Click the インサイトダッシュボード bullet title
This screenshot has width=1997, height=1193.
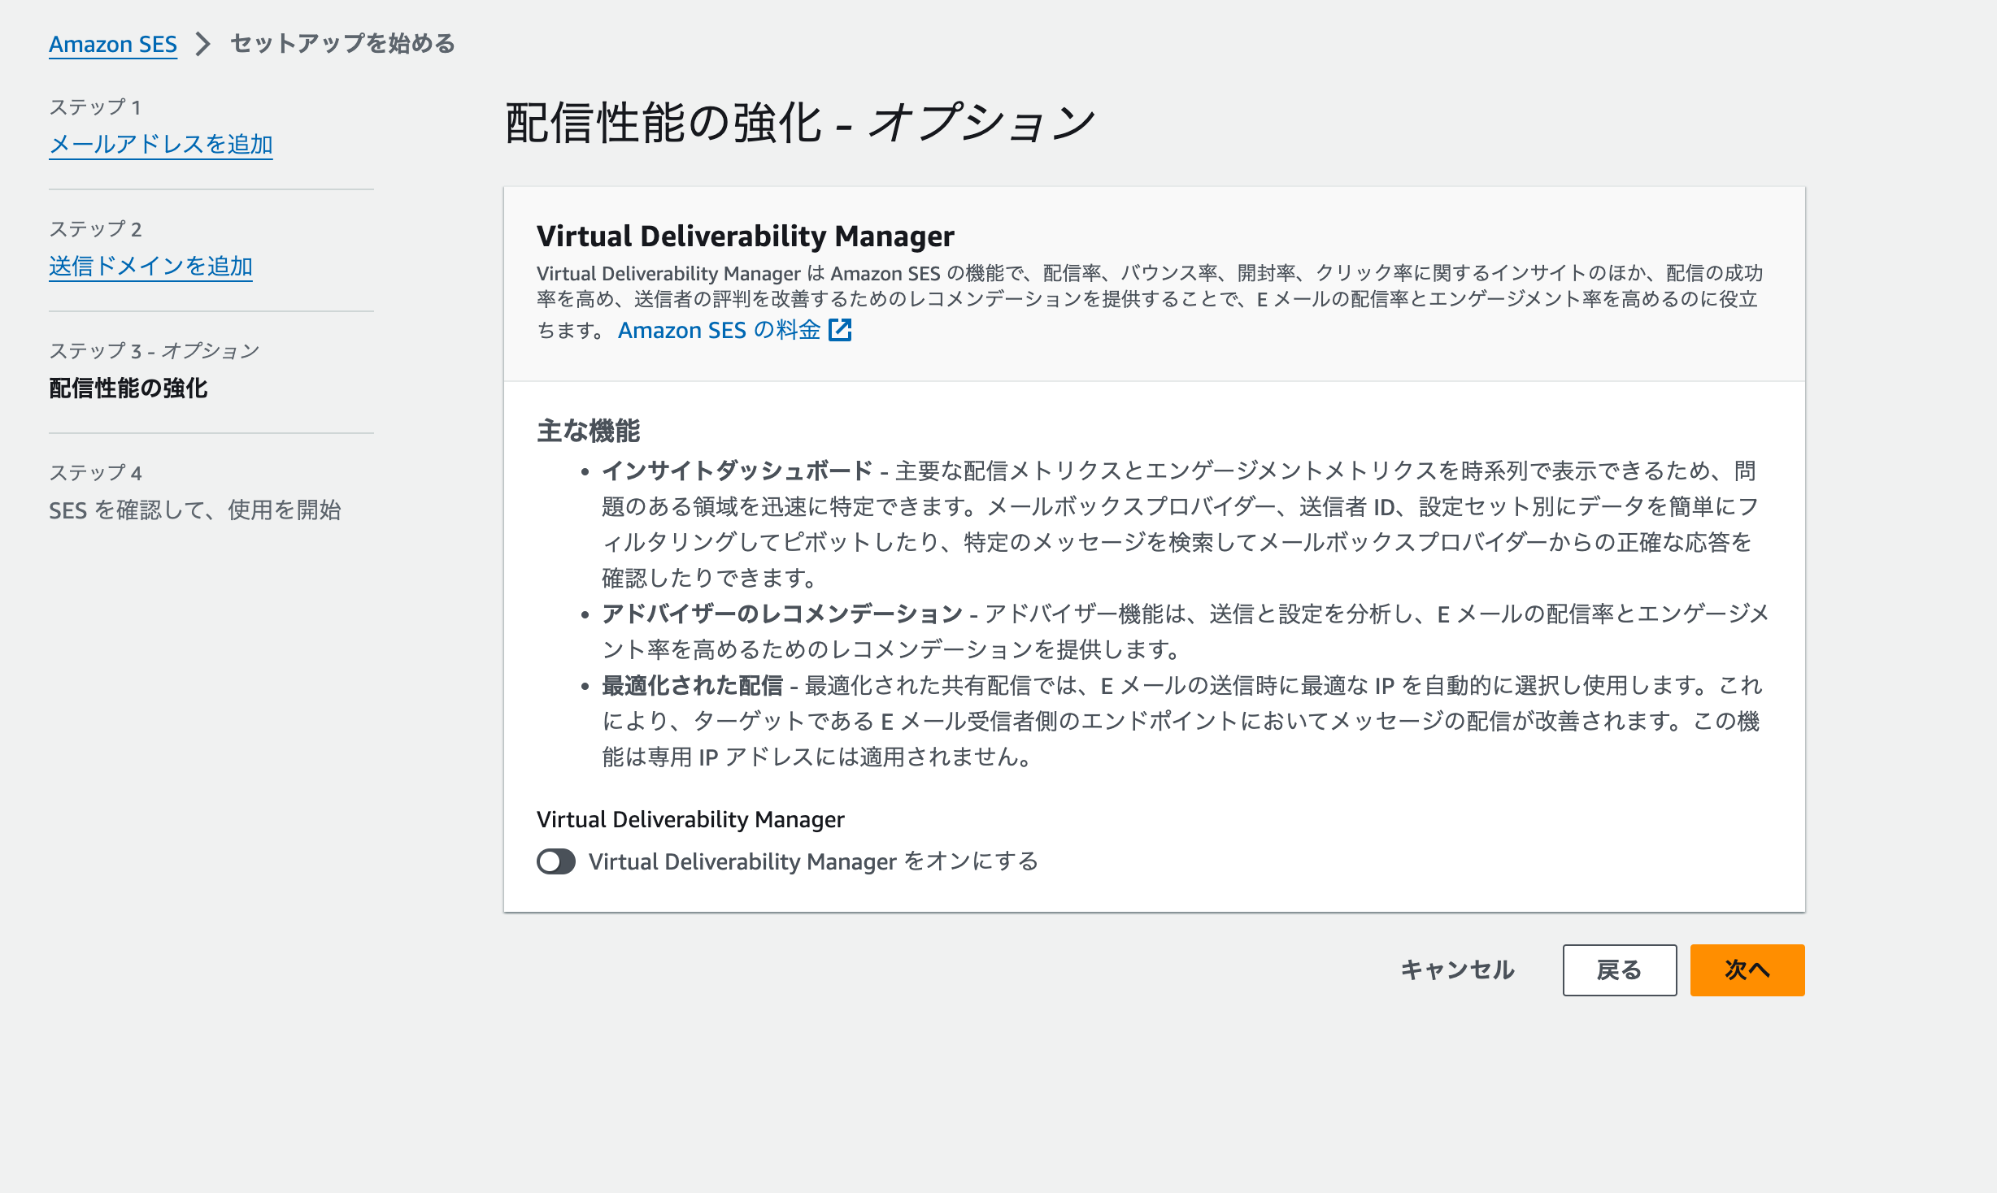[737, 471]
